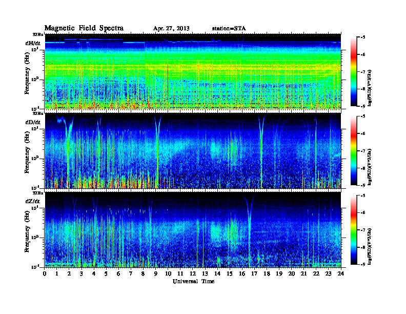Image resolution: width=406 pixels, height=314 pixels.
Task: Click the "Magnetic Field Spectra" plot title
Action: point(84,28)
